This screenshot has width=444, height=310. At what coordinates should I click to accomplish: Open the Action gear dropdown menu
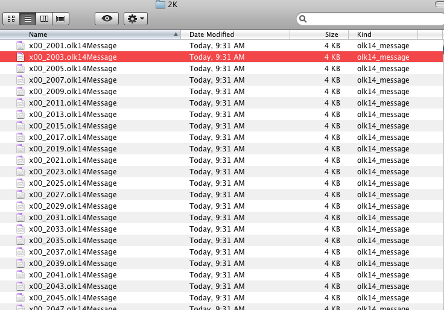136,19
